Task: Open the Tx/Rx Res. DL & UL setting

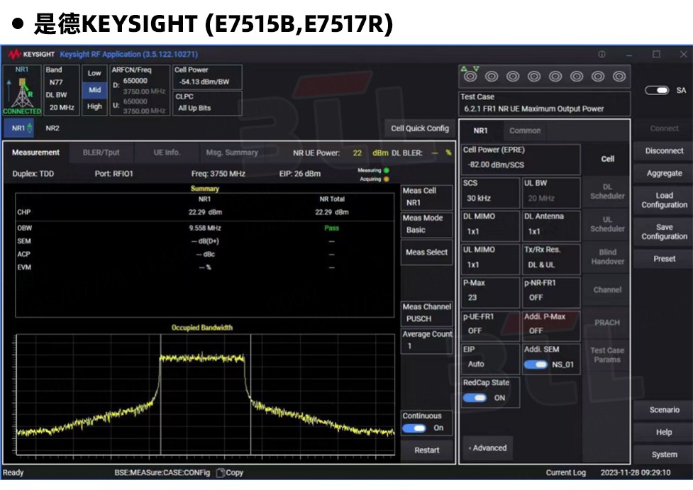Action: click(x=551, y=259)
